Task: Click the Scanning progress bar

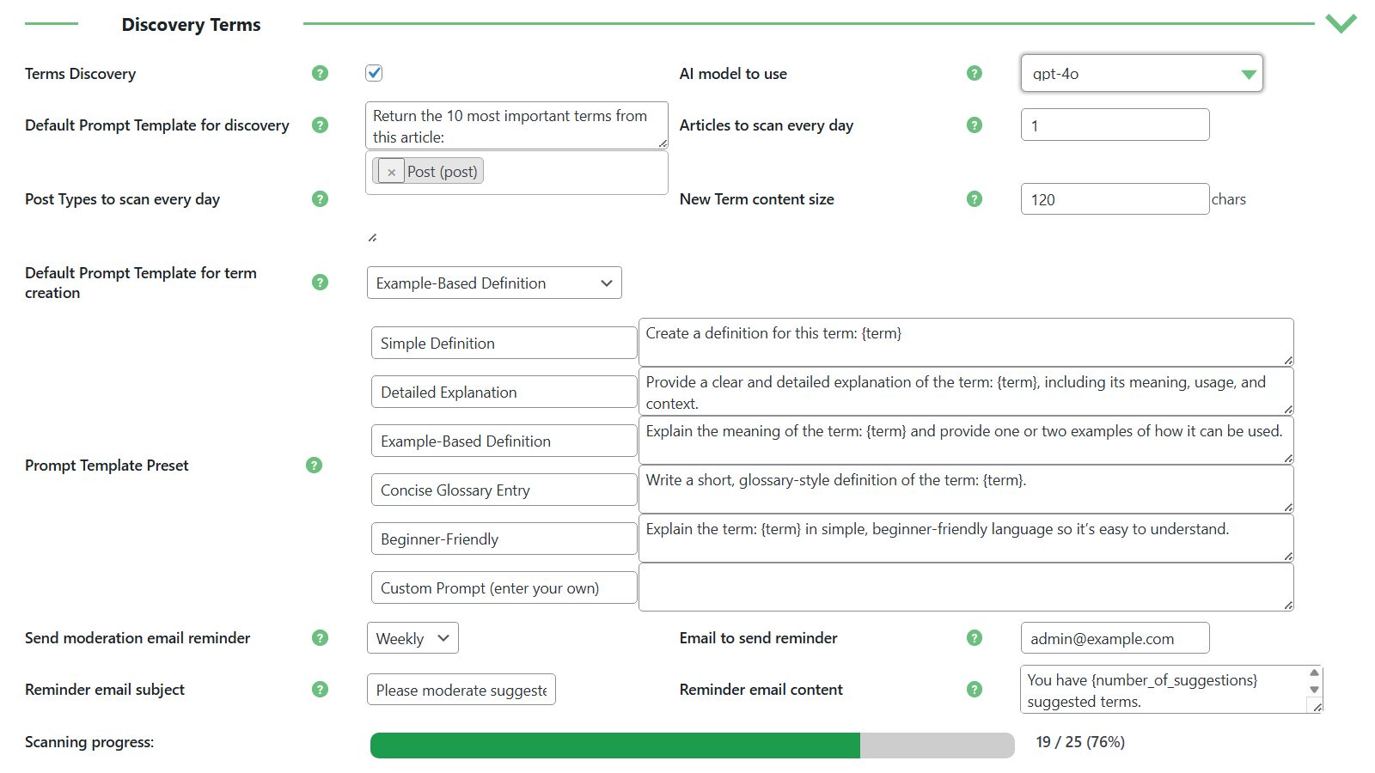Action: coord(692,746)
